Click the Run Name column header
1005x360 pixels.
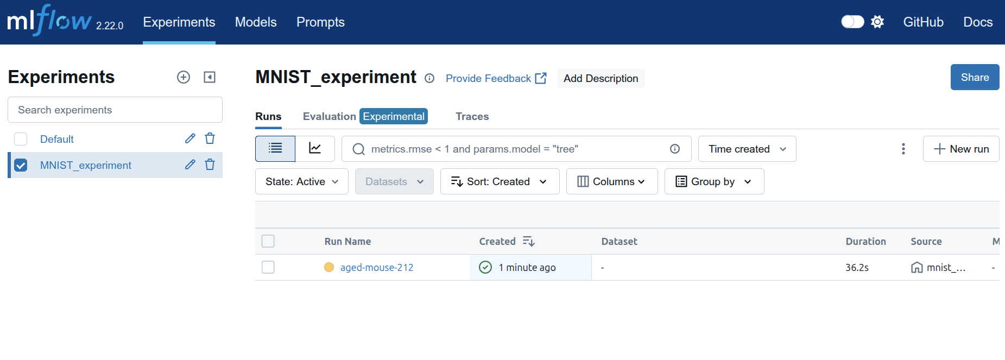347,241
